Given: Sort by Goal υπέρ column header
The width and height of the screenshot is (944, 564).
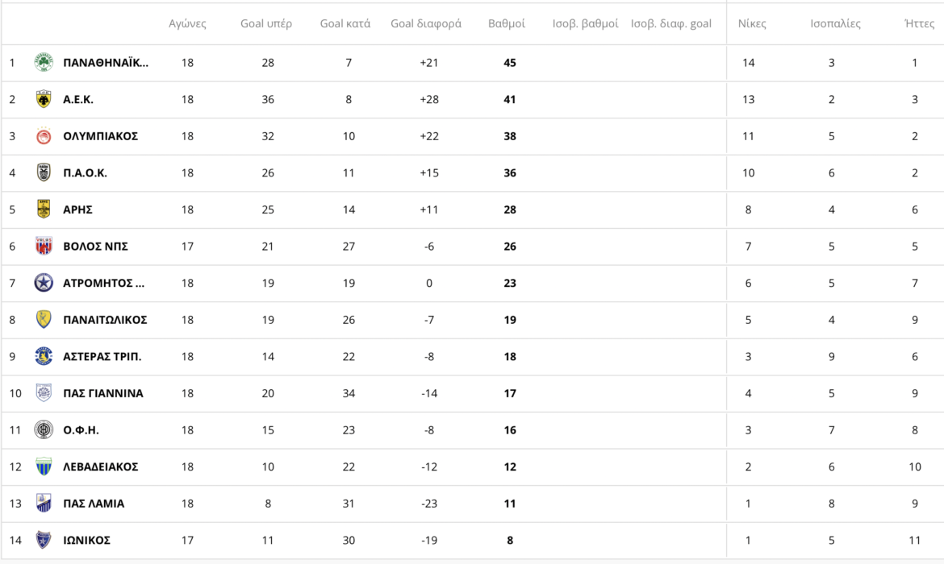Looking at the screenshot, I should [x=267, y=23].
